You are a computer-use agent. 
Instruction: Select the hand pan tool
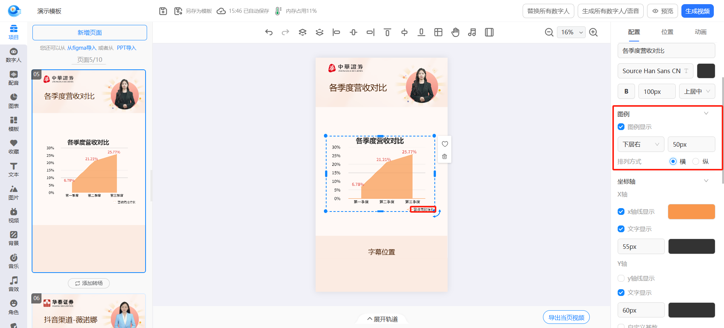455,32
